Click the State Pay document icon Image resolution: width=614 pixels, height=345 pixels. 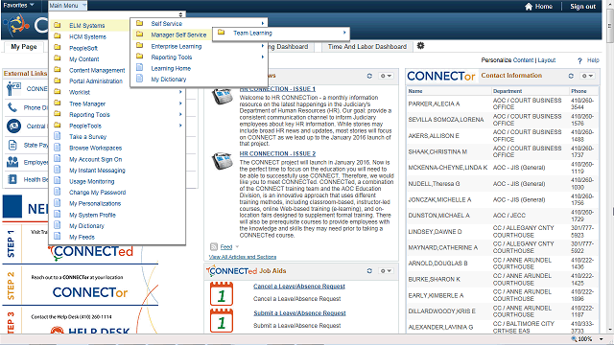coord(12,145)
